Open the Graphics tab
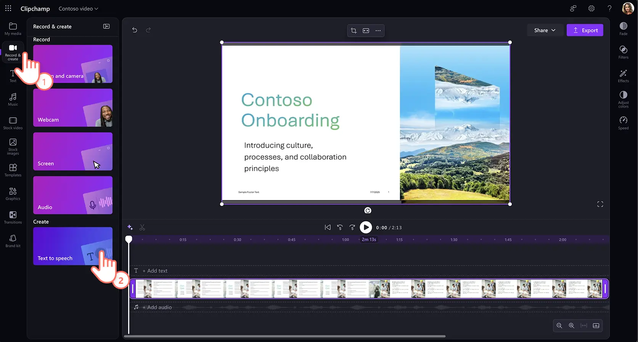Image resolution: width=638 pixels, height=342 pixels. 13,194
